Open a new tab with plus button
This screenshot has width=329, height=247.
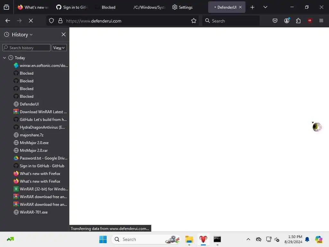coord(253,7)
